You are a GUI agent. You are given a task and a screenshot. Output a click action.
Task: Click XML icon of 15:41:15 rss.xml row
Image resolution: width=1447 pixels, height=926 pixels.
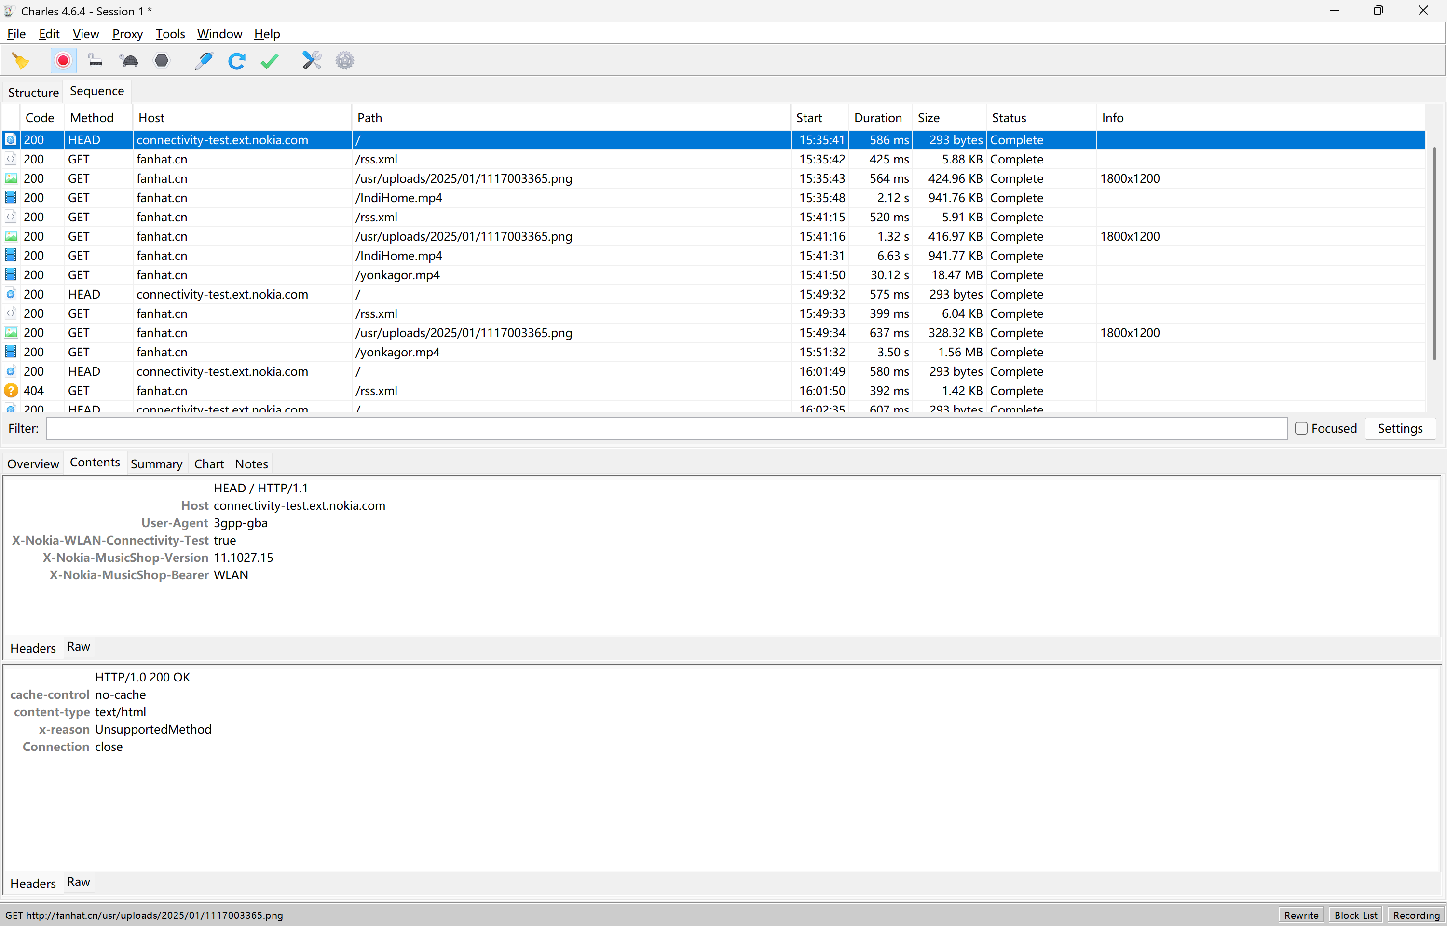11,217
